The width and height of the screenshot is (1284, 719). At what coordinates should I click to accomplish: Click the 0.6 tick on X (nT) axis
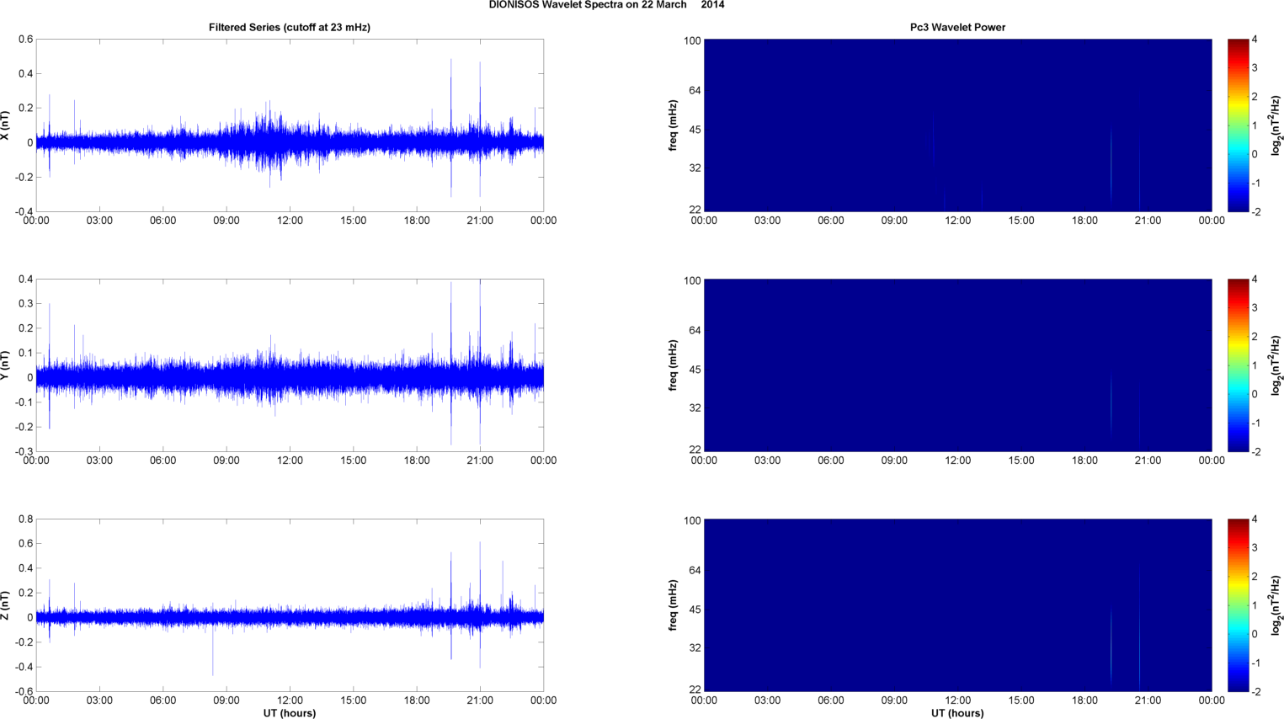point(25,40)
